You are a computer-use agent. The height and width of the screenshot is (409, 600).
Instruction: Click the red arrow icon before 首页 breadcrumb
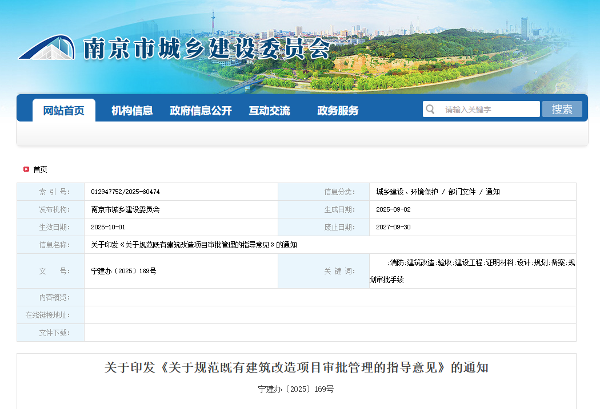[x=26, y=169]
